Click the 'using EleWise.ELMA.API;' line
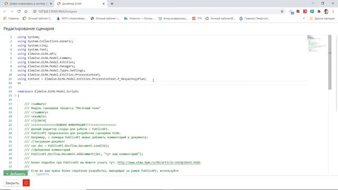338x190 pixels. tap(37, 54)
